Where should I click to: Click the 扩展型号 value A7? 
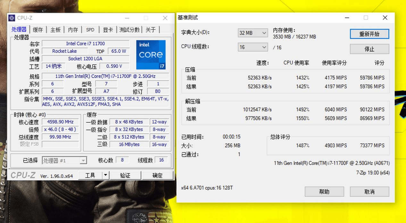click(x=106, y=91)
